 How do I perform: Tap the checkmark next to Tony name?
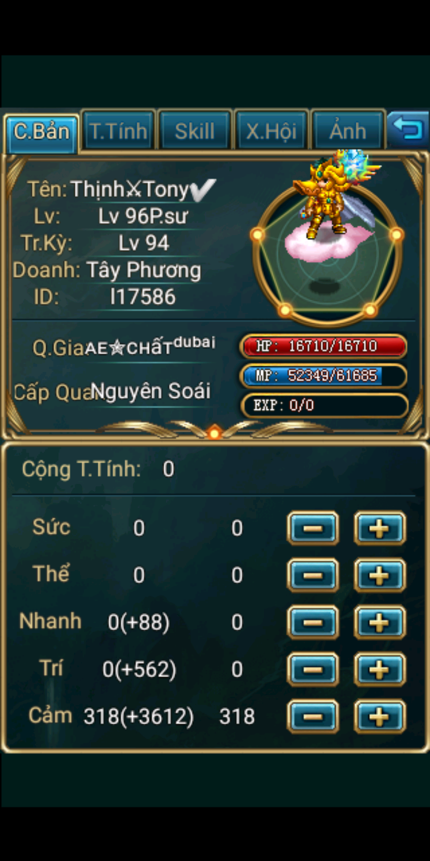[x=203, y=189]
